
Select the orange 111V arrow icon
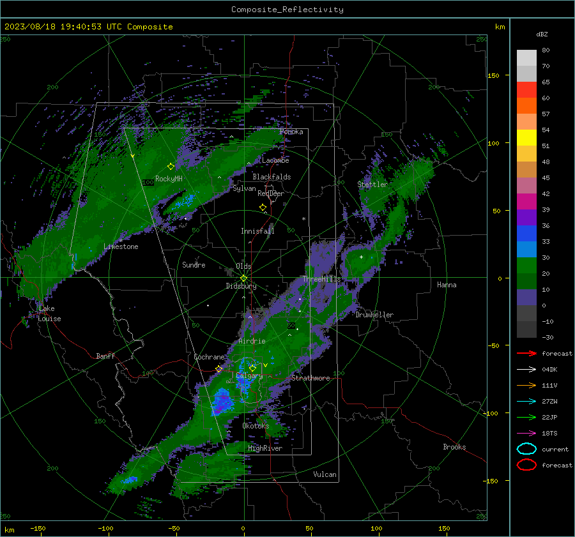click(526, 385)
